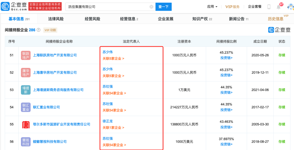Image resolution: width=294 pixels, height=150 pixels.
Task: Click the 138800万元人民币 capital cell
Action: point(184,125)
